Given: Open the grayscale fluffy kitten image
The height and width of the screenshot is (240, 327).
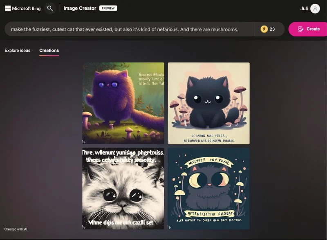Looking at the screenshot, I should (123, 189).
